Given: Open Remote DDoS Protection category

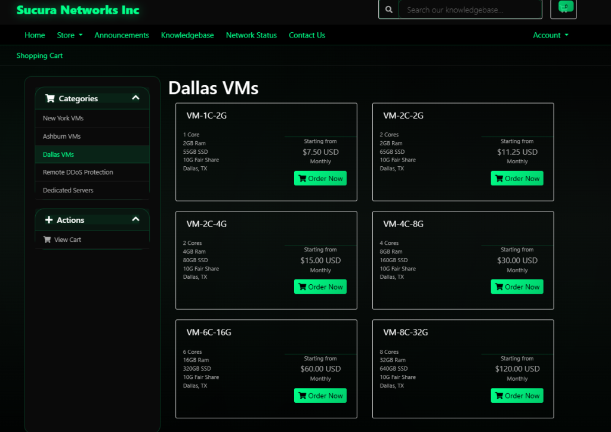Looking at the screenshot, I should (78, 172).
